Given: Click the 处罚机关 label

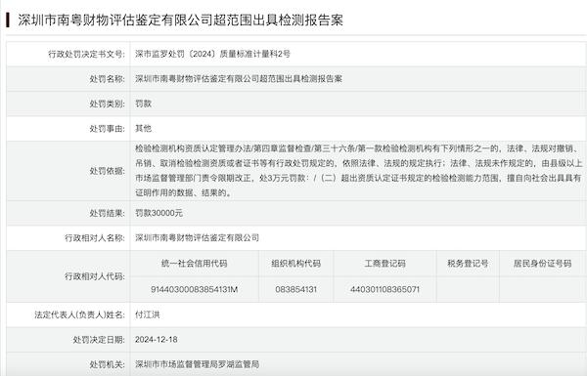Looking at the screenshot, I should coord(107,364).
